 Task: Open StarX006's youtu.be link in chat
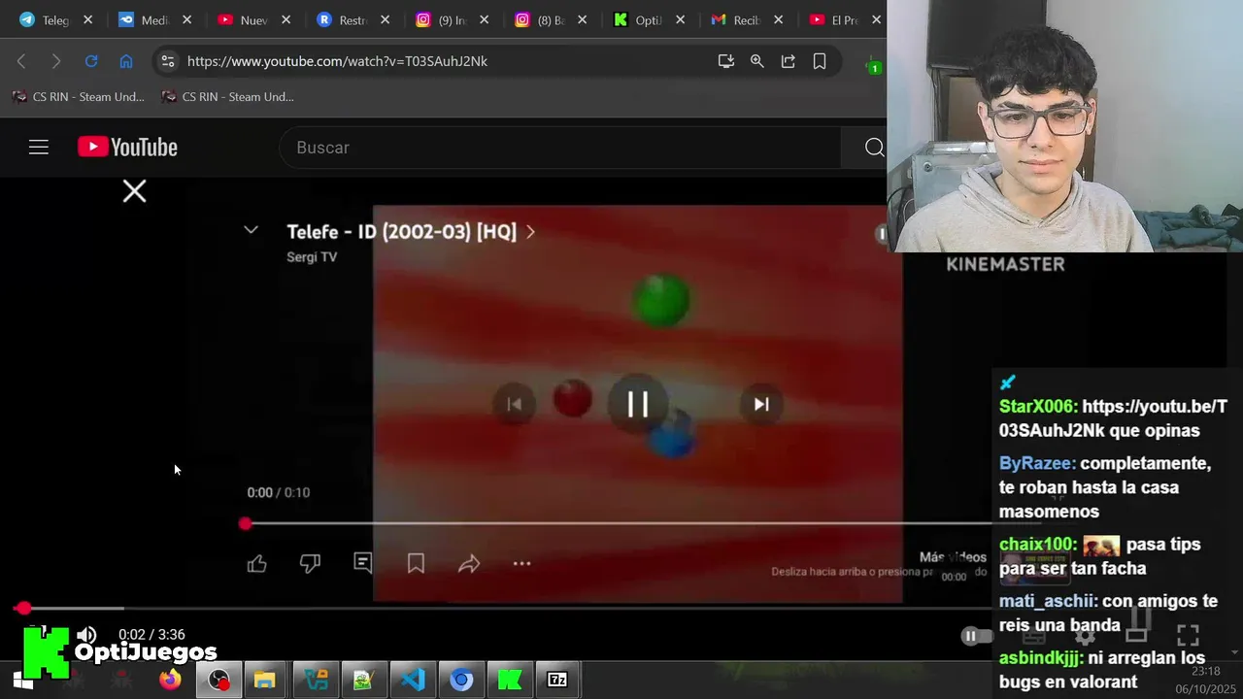pyautogui.click(x=1113, y=418)
